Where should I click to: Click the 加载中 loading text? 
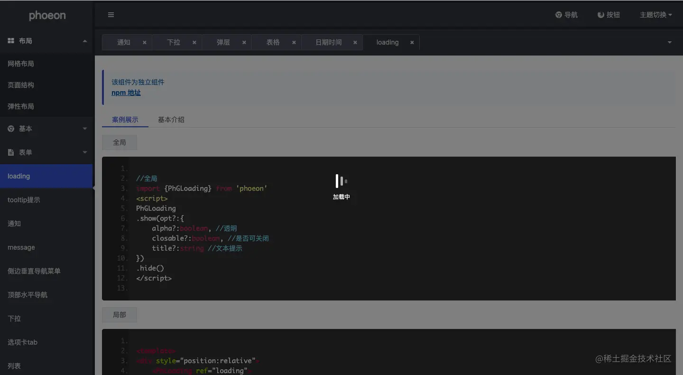(x=341, y=197)
